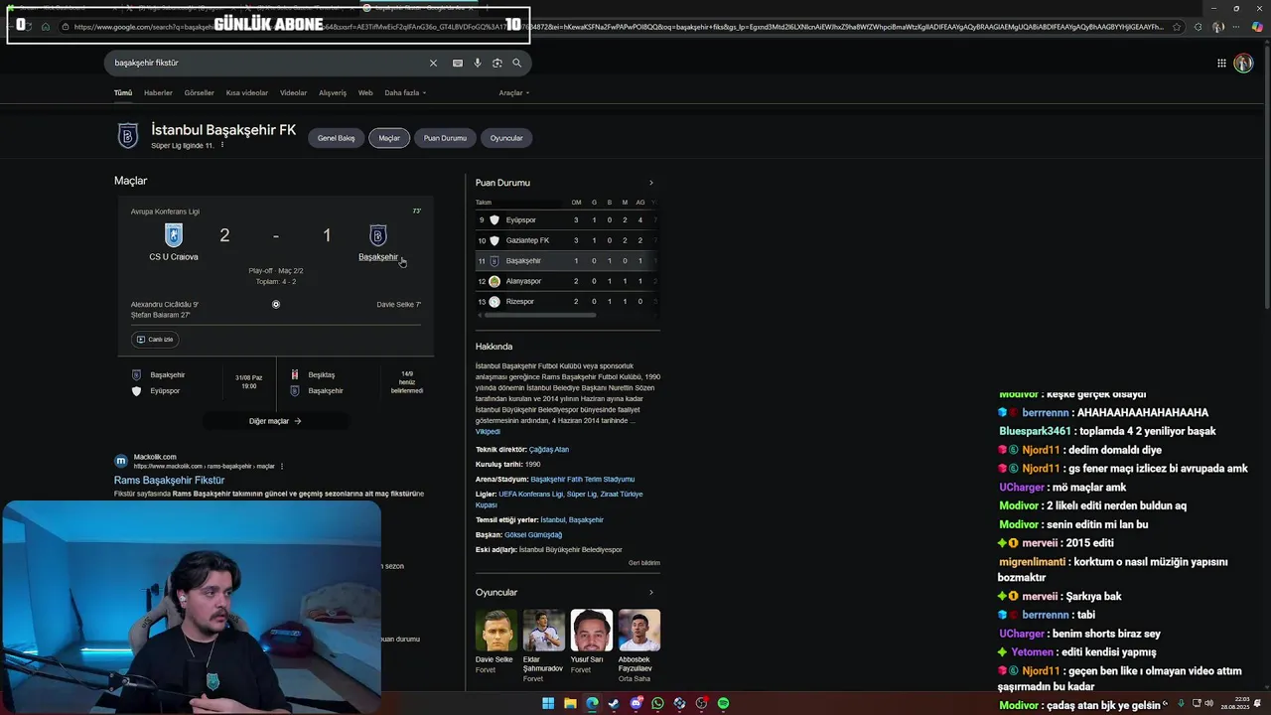Open the Araçlar tools dropdown
1271x715 pixels.
coord(513,92)
